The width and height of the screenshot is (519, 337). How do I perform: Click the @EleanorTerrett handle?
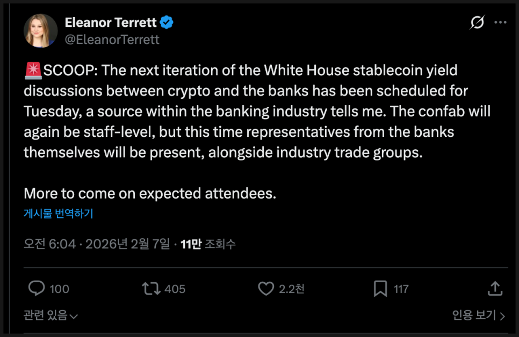[112, 40]
